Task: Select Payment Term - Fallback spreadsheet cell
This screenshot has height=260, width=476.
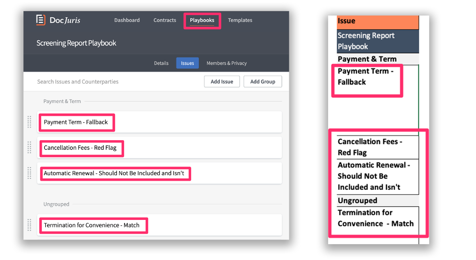Action: (378, 100)
